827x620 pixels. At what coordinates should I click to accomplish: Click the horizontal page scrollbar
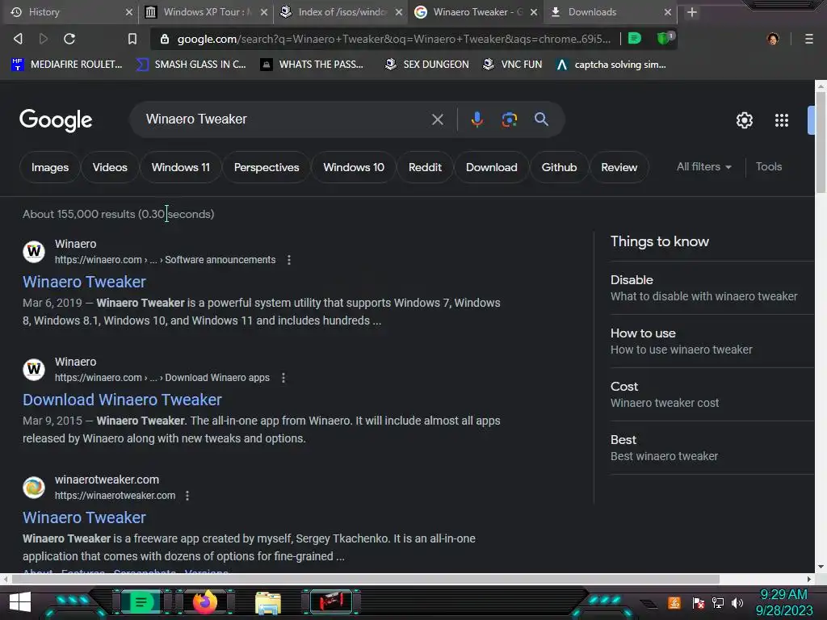(365, 579)
